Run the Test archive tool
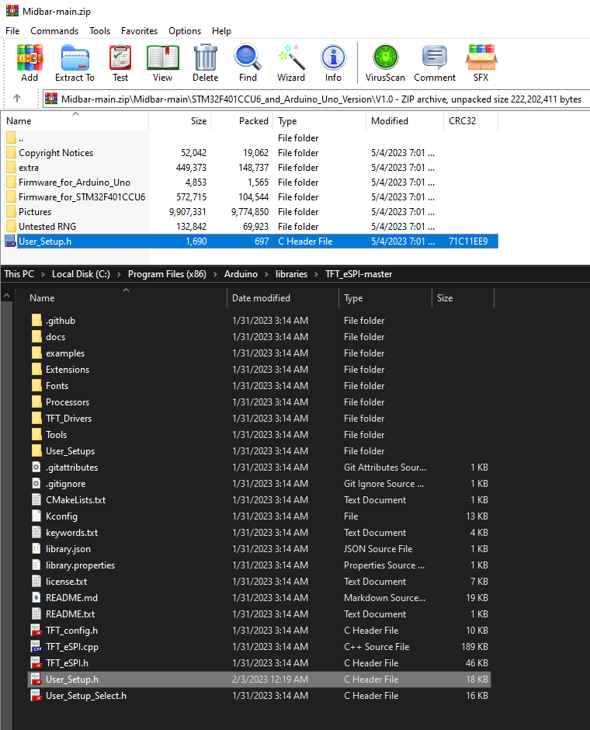 (x=120, y=57)
